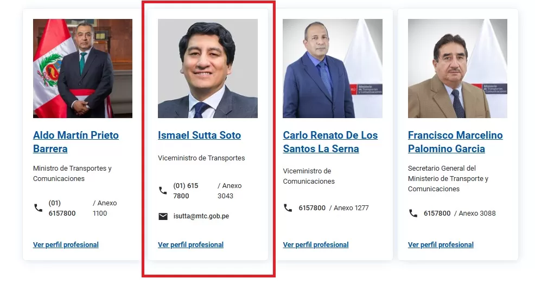Click Ismael Sutta Soto's portrait photo
The image size is (535, 285).
pyautogui.click(x=208, y=68)
